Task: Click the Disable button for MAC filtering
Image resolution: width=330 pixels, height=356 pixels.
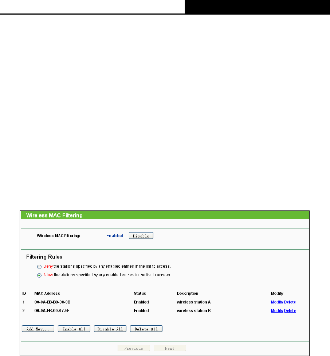Action: [x=141, y=236]
